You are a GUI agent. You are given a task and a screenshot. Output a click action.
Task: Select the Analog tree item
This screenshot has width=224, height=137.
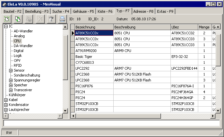point(19,36)
